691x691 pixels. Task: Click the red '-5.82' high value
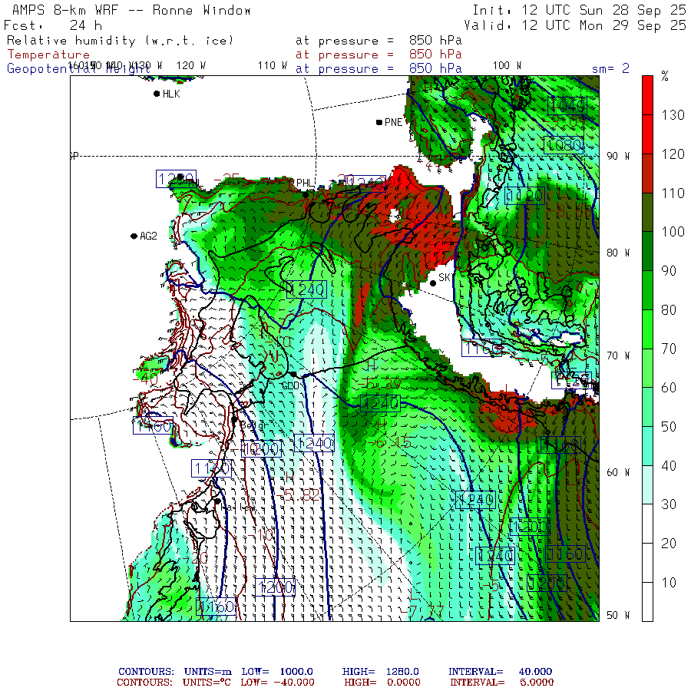(x=299, y=496)
